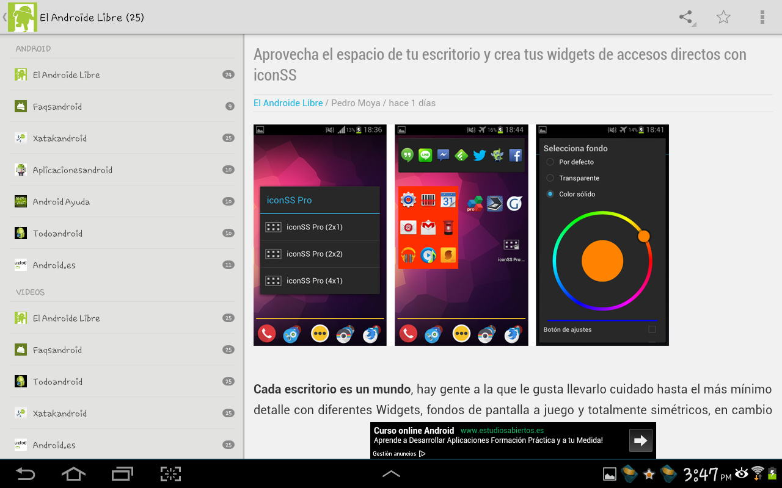
Task: Click the paragraph starting 'Cada escritorio es un mundo'
Action: pyautogui.click(x=513, y=400)
